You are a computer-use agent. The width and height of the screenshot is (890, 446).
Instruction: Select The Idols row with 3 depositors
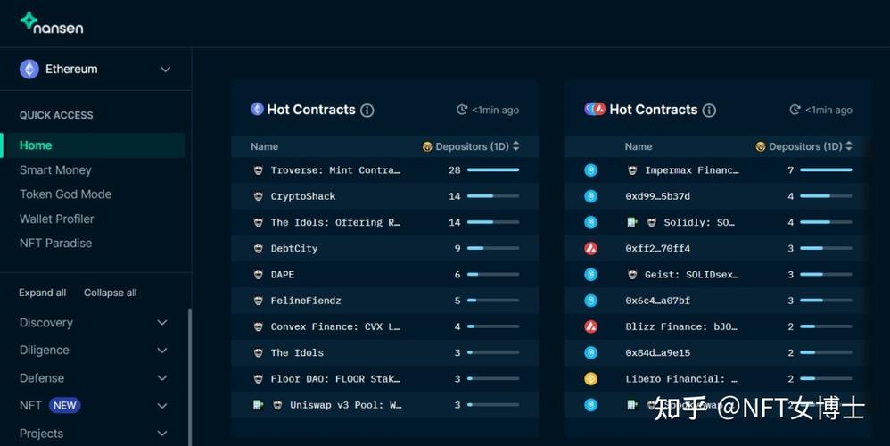385,353
